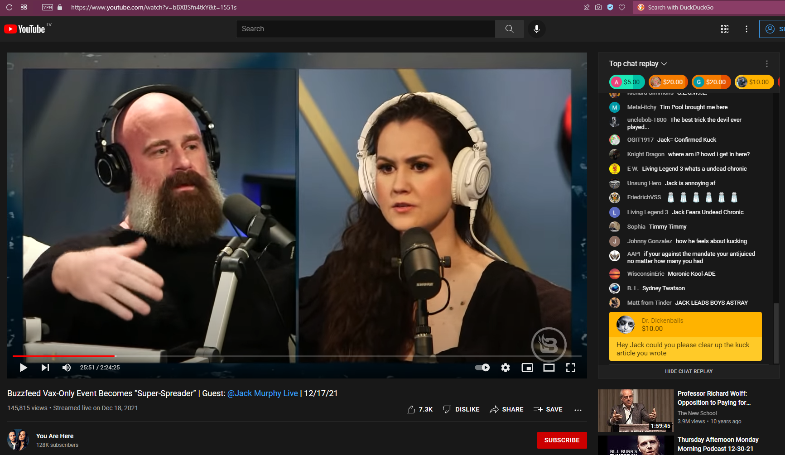Open YouTube settings three-dot menu
Viewport: 785px width, 455px height.
pos(746,29)
